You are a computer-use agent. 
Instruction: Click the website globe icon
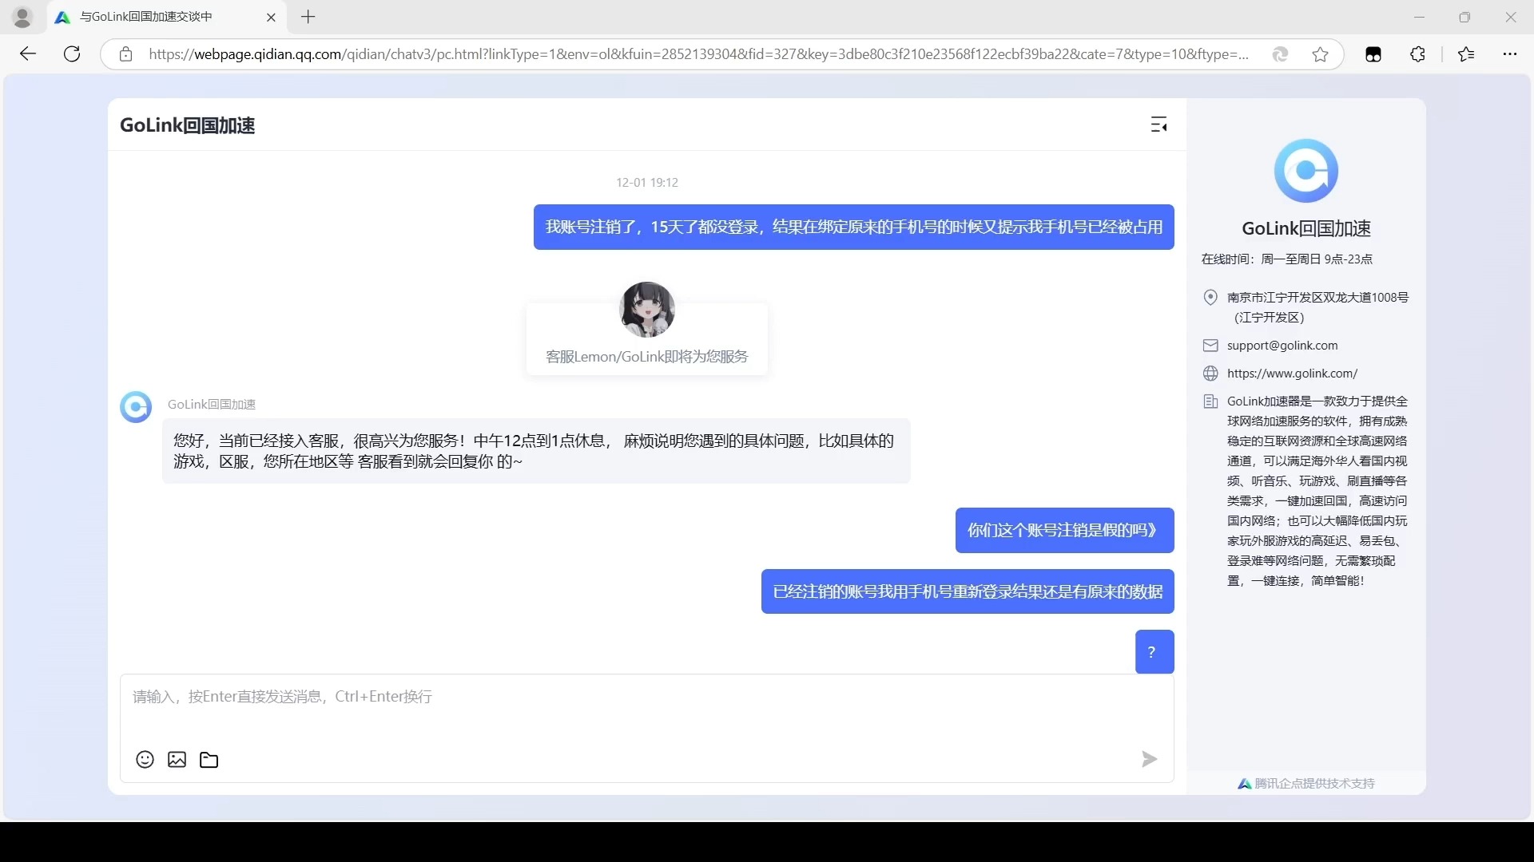pyautogui.click(x=1210, y=374)
